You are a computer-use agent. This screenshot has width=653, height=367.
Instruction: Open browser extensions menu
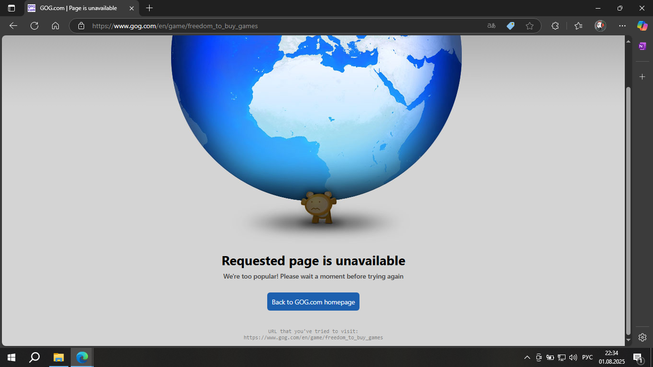[555, 26]
